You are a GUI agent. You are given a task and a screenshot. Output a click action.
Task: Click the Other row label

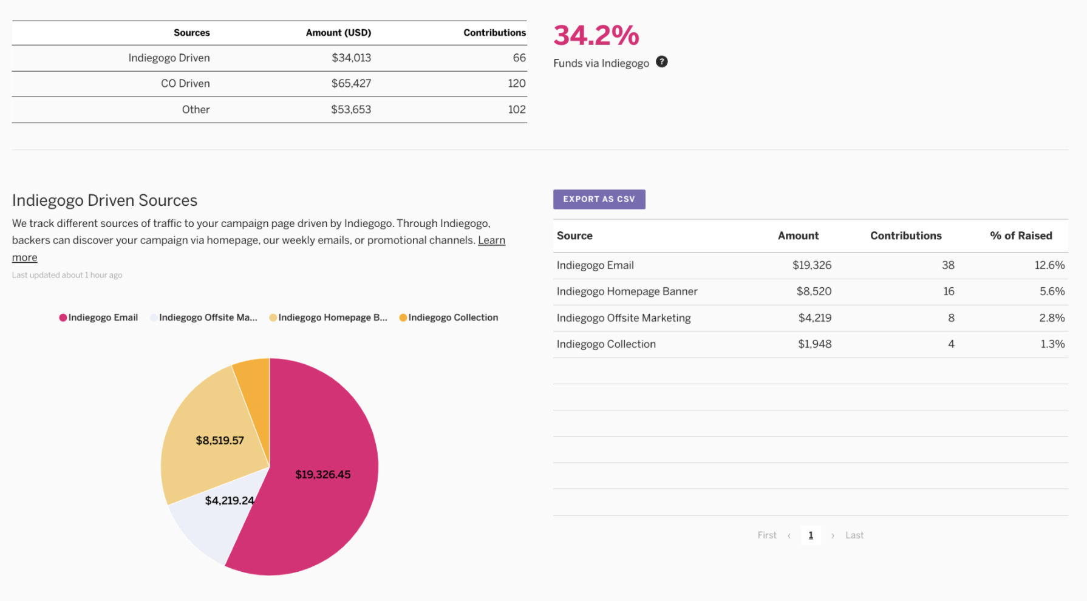196,109
